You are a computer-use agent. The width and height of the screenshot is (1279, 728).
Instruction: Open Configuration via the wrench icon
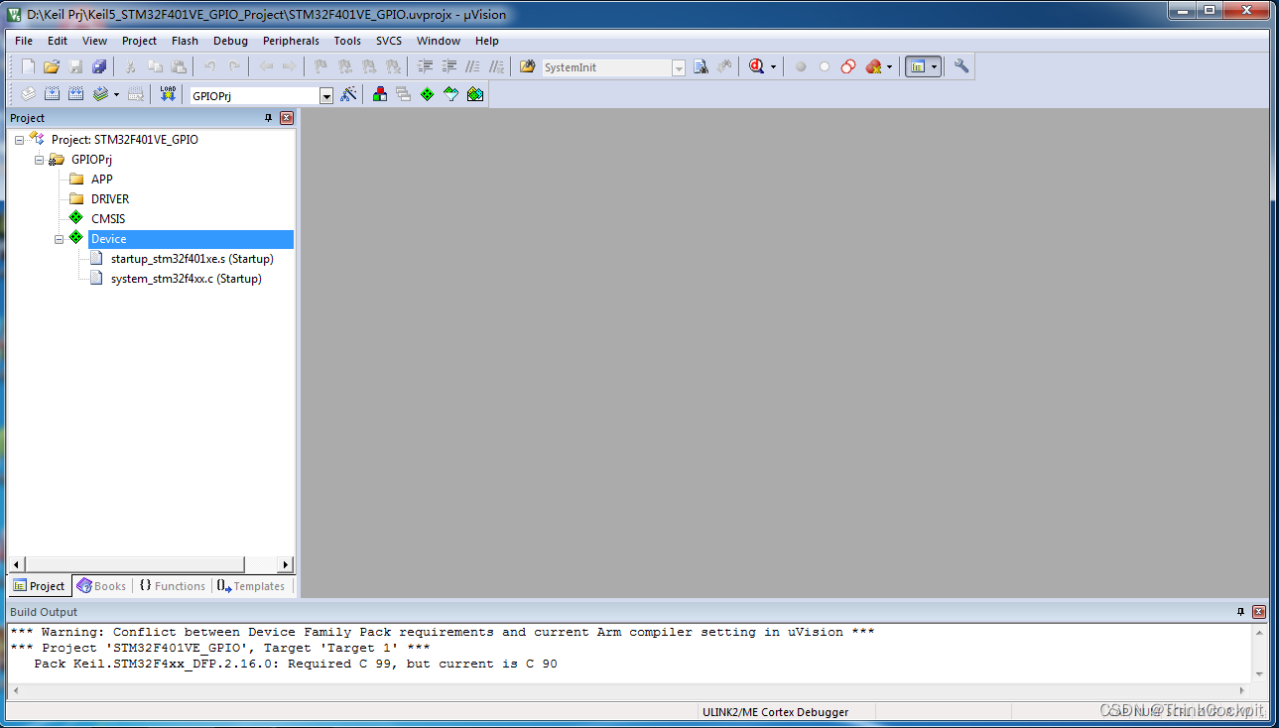[x=961, y=66]
